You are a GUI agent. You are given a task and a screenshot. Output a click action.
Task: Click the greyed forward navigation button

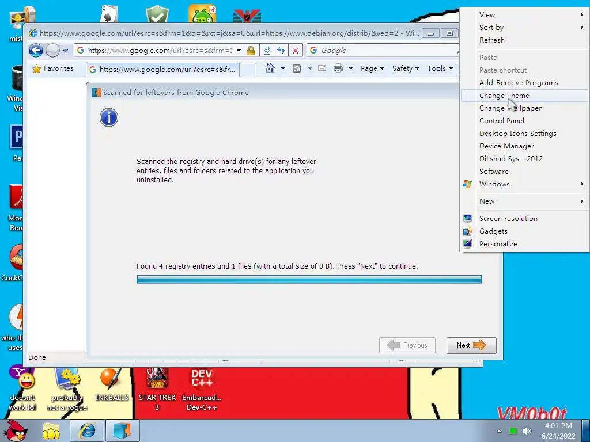click(52, 50)
